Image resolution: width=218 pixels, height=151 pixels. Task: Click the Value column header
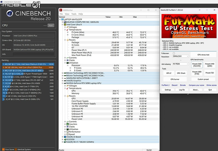click(112, 17)
